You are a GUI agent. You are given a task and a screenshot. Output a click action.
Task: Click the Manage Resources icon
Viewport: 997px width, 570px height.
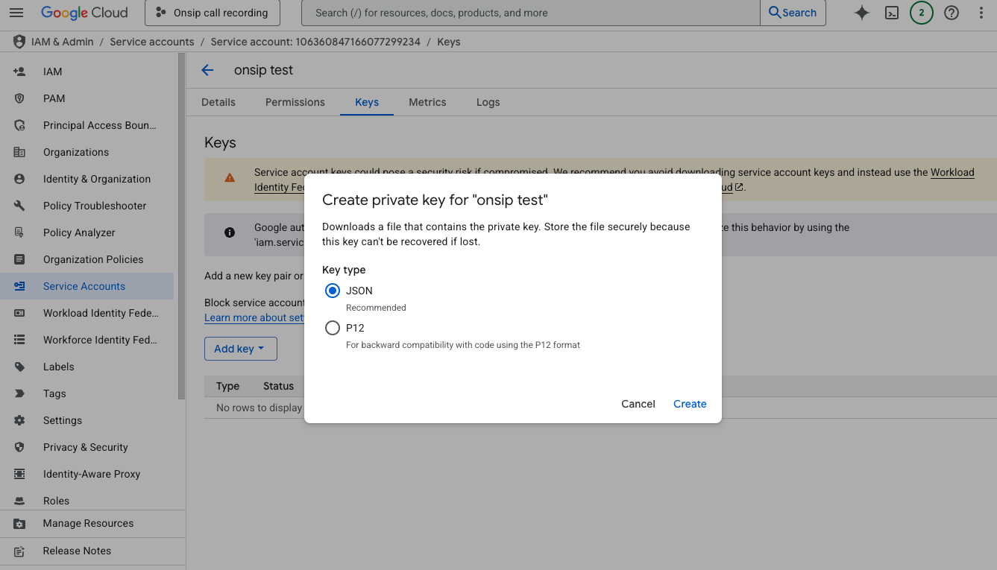tap(19, 524)
